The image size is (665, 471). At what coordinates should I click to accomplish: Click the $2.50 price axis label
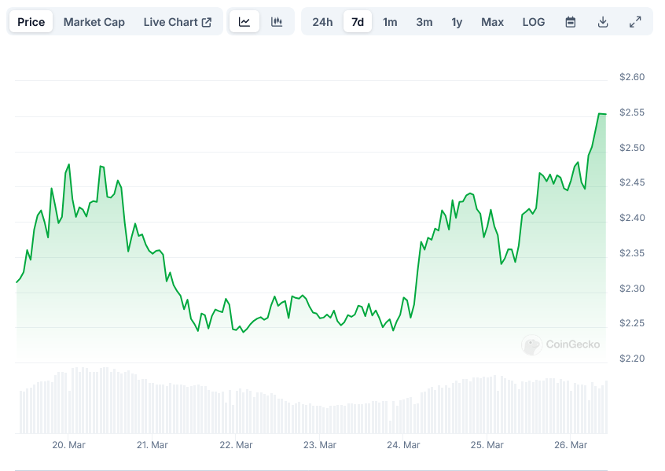click(632, 148)
